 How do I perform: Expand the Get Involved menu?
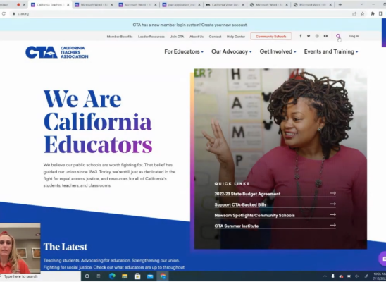click(278, 51)
